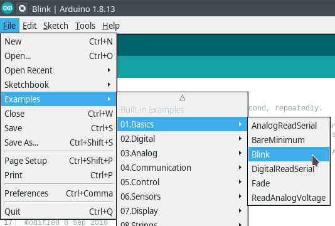This screenshot has height=226, width=335.
Task: Open Preferences from the File menu
Action: point(58,193)
